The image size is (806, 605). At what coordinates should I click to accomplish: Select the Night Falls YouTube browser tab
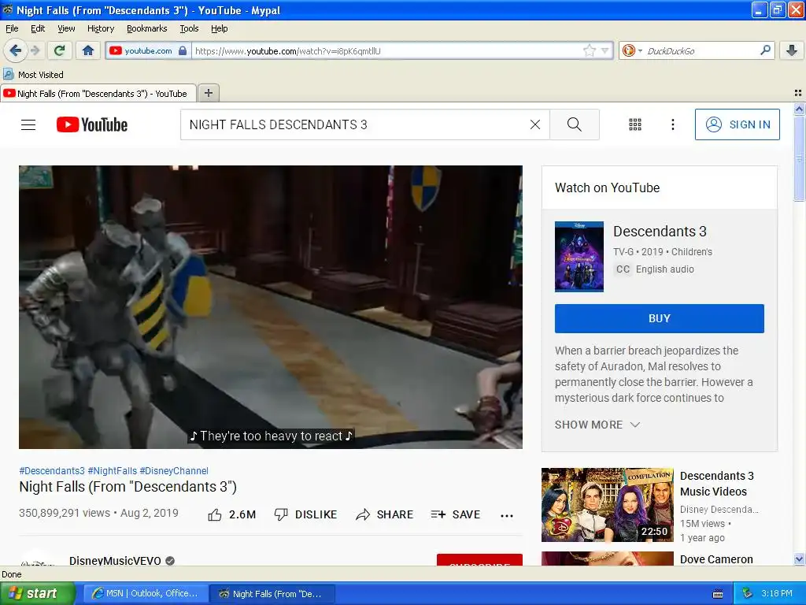coord(98,93)
